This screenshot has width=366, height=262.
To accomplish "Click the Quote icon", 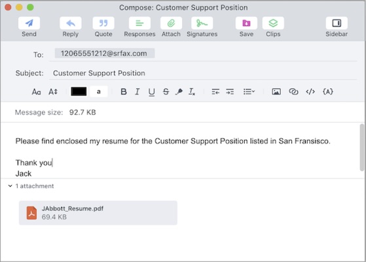I will tap(103, 23).
